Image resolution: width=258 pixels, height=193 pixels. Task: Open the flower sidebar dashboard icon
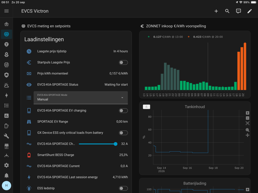click(6, 55)
